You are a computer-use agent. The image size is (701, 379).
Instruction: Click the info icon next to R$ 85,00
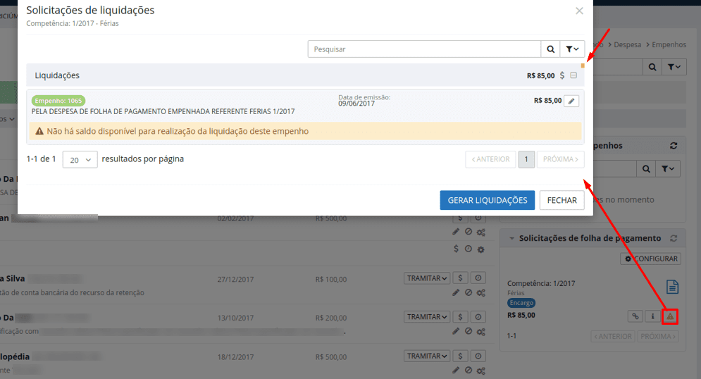coord(652,316)
